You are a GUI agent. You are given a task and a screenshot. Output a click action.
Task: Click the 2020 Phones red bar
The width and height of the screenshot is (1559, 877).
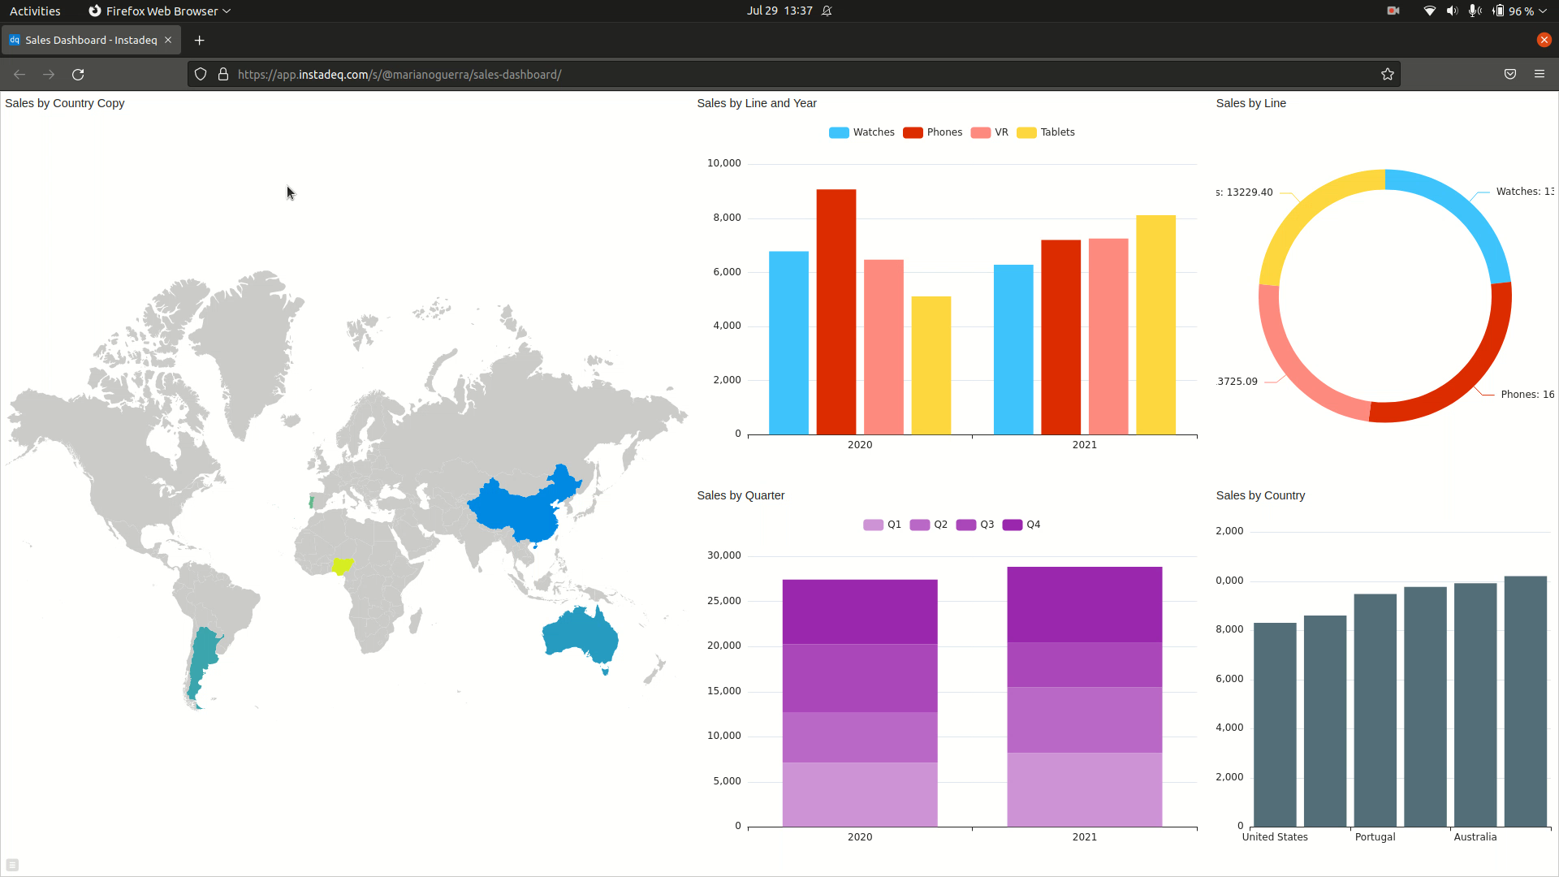(x=836, y=312)
